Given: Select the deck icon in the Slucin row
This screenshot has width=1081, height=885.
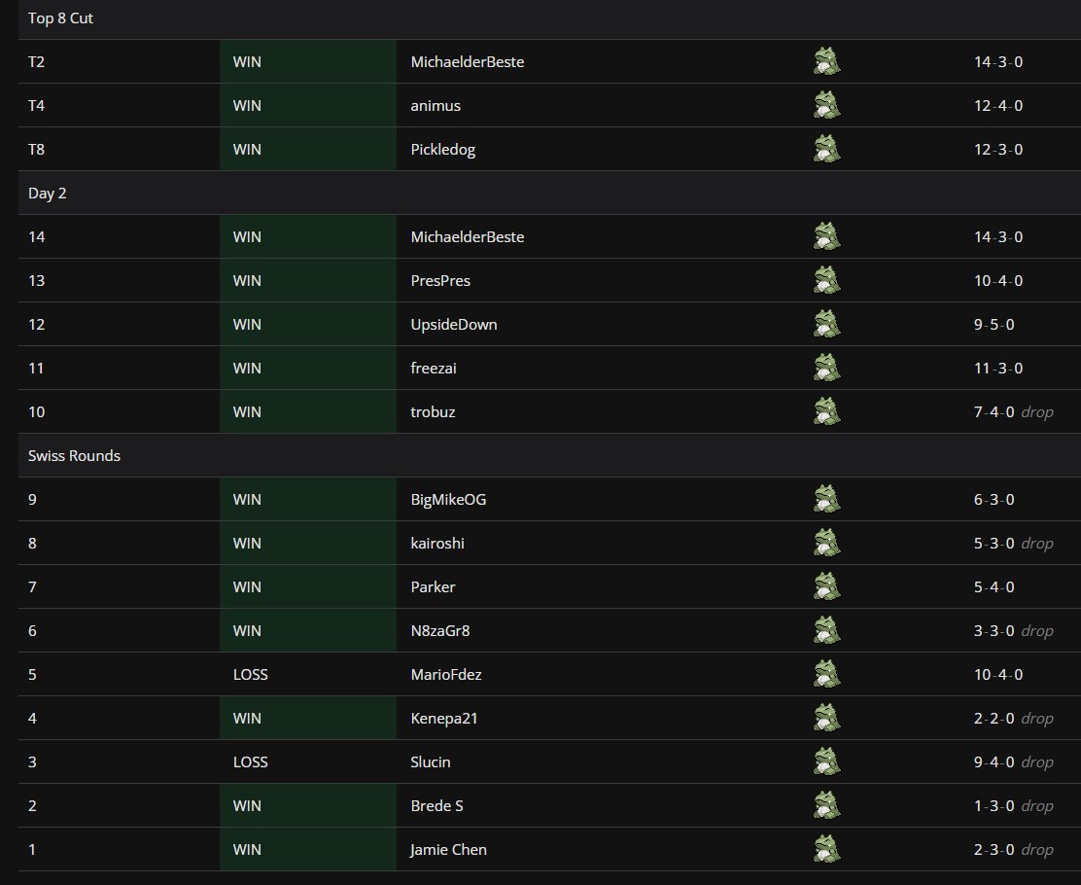Looking at the screenshot, I should click(x=826, y=762).
